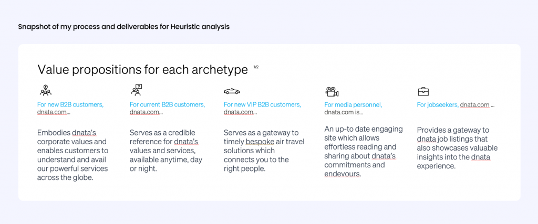538x224 pixels.
Task: Click the paragraph starting "Embodies dnata's corporate values"
Action: (73, 155)
